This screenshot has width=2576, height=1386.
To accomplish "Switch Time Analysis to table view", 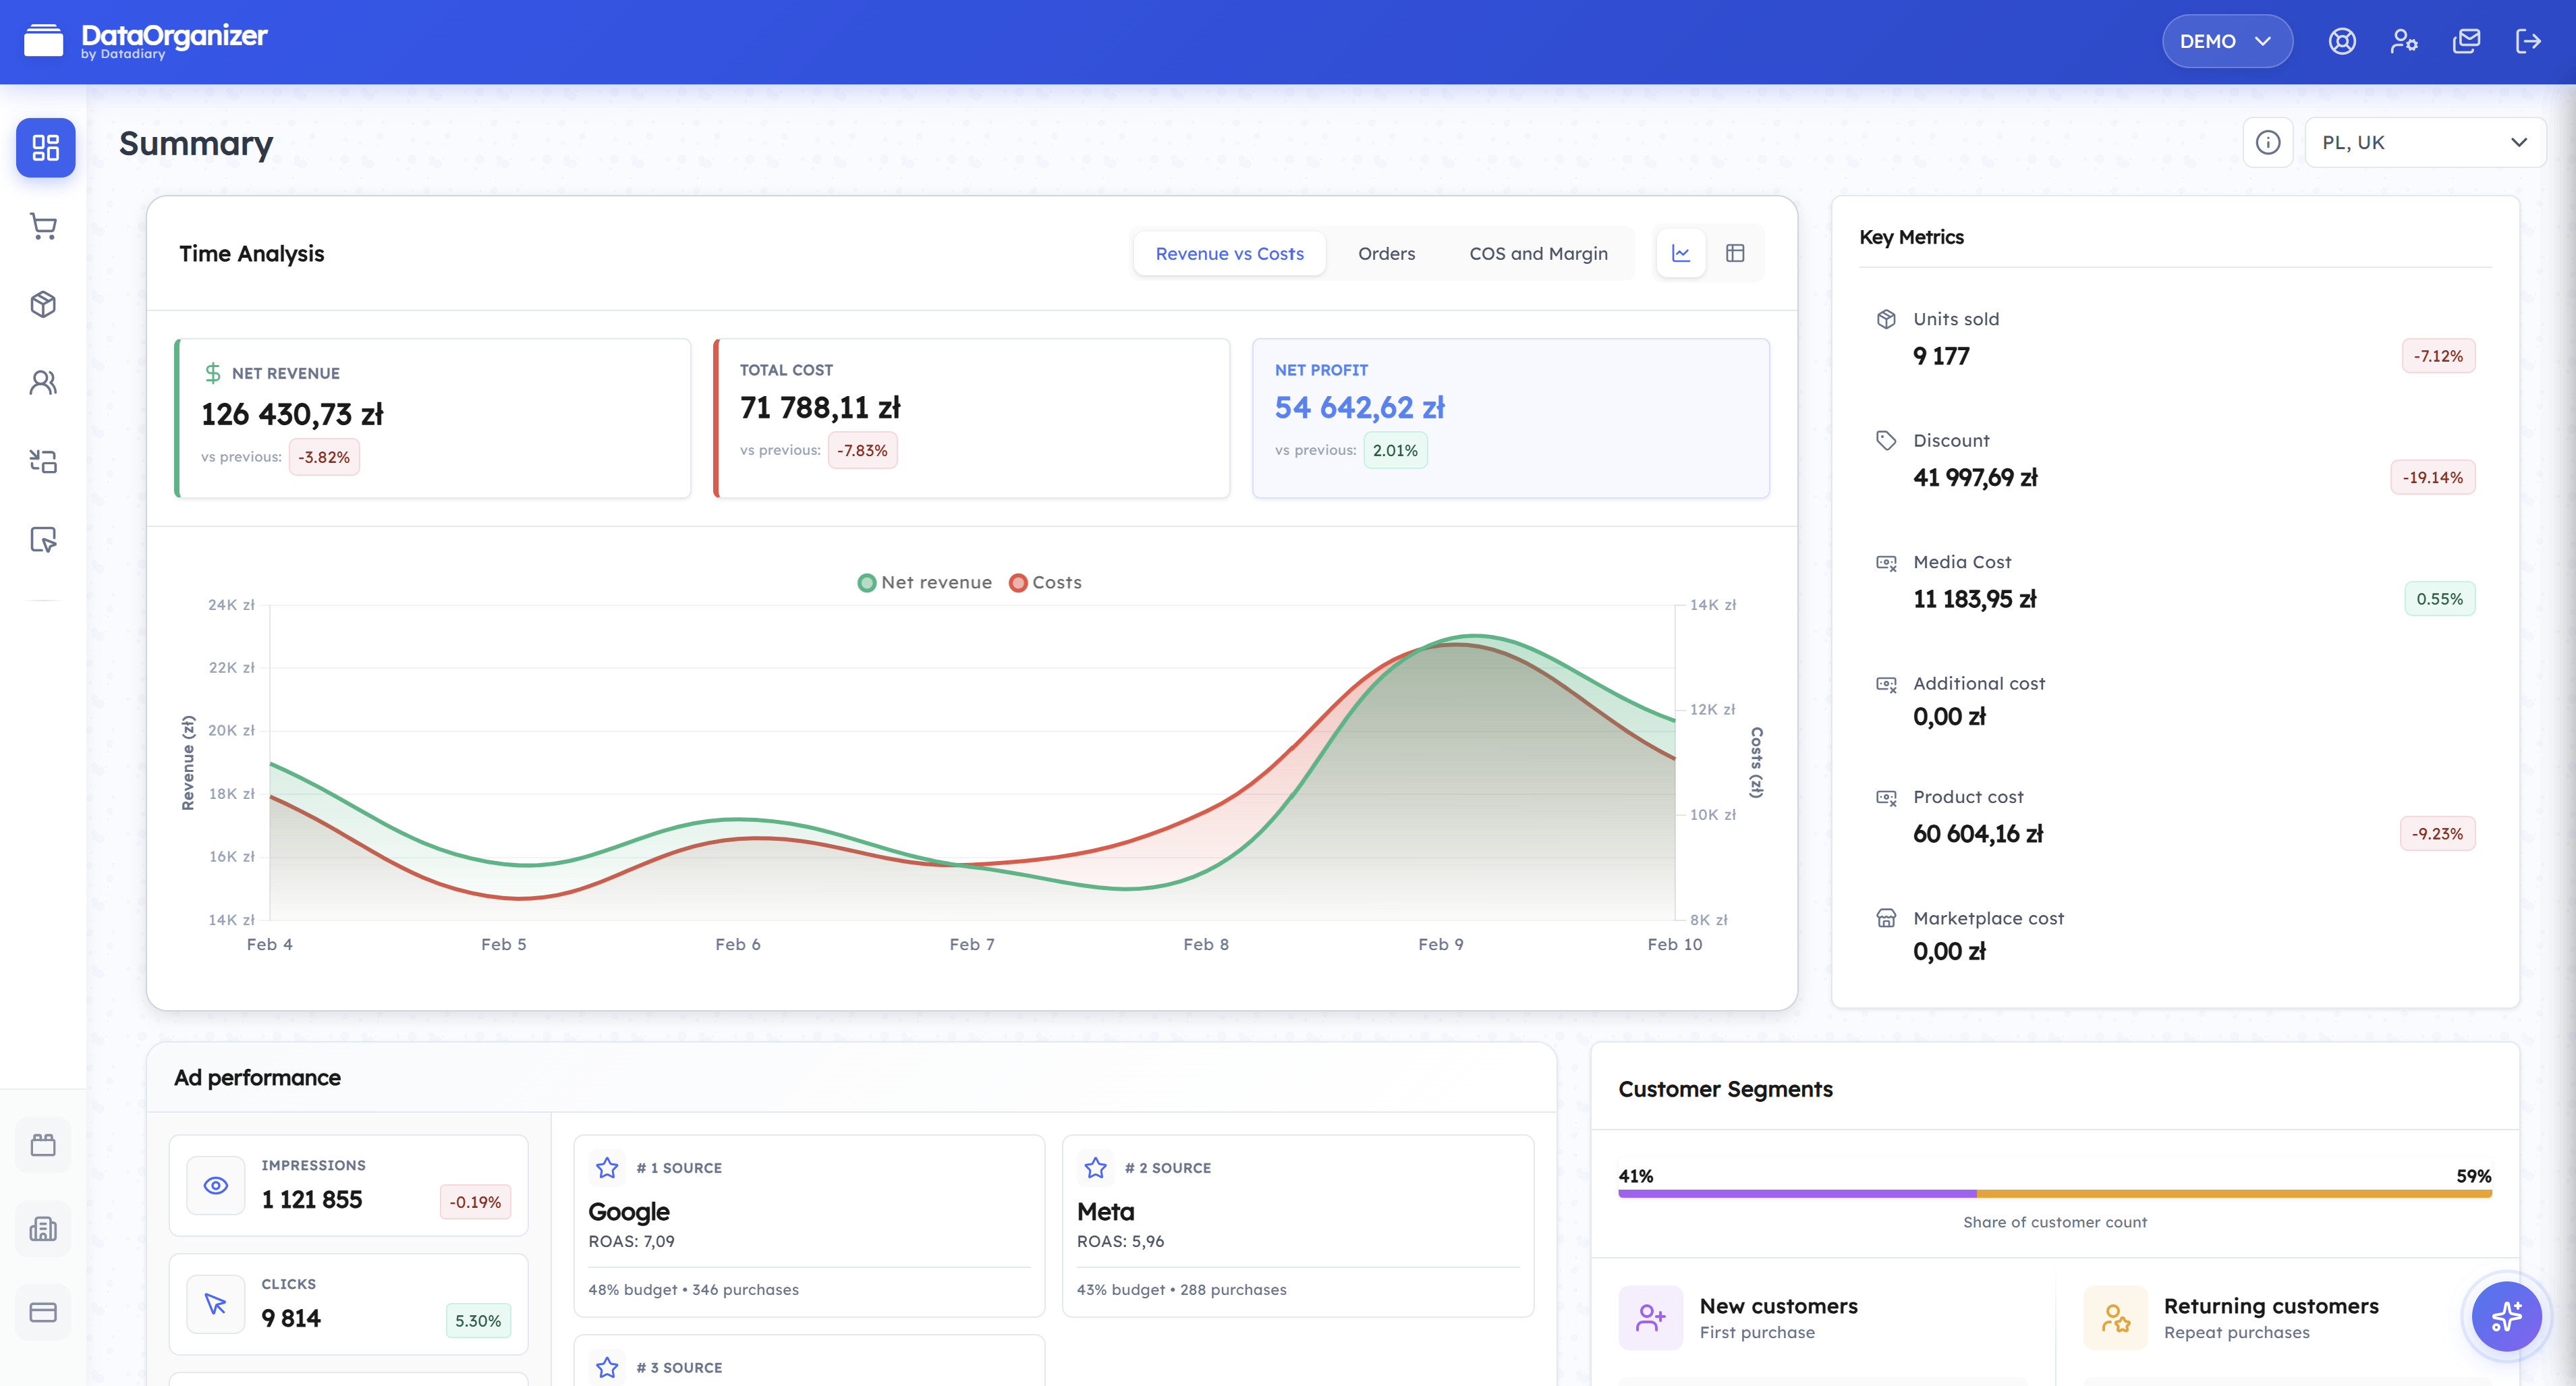I will [1736, 253].
